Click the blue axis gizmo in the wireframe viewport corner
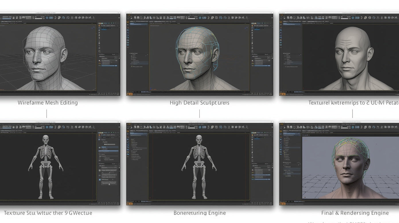This screenshot has width=399, height=223. click(x=93, y=28)
